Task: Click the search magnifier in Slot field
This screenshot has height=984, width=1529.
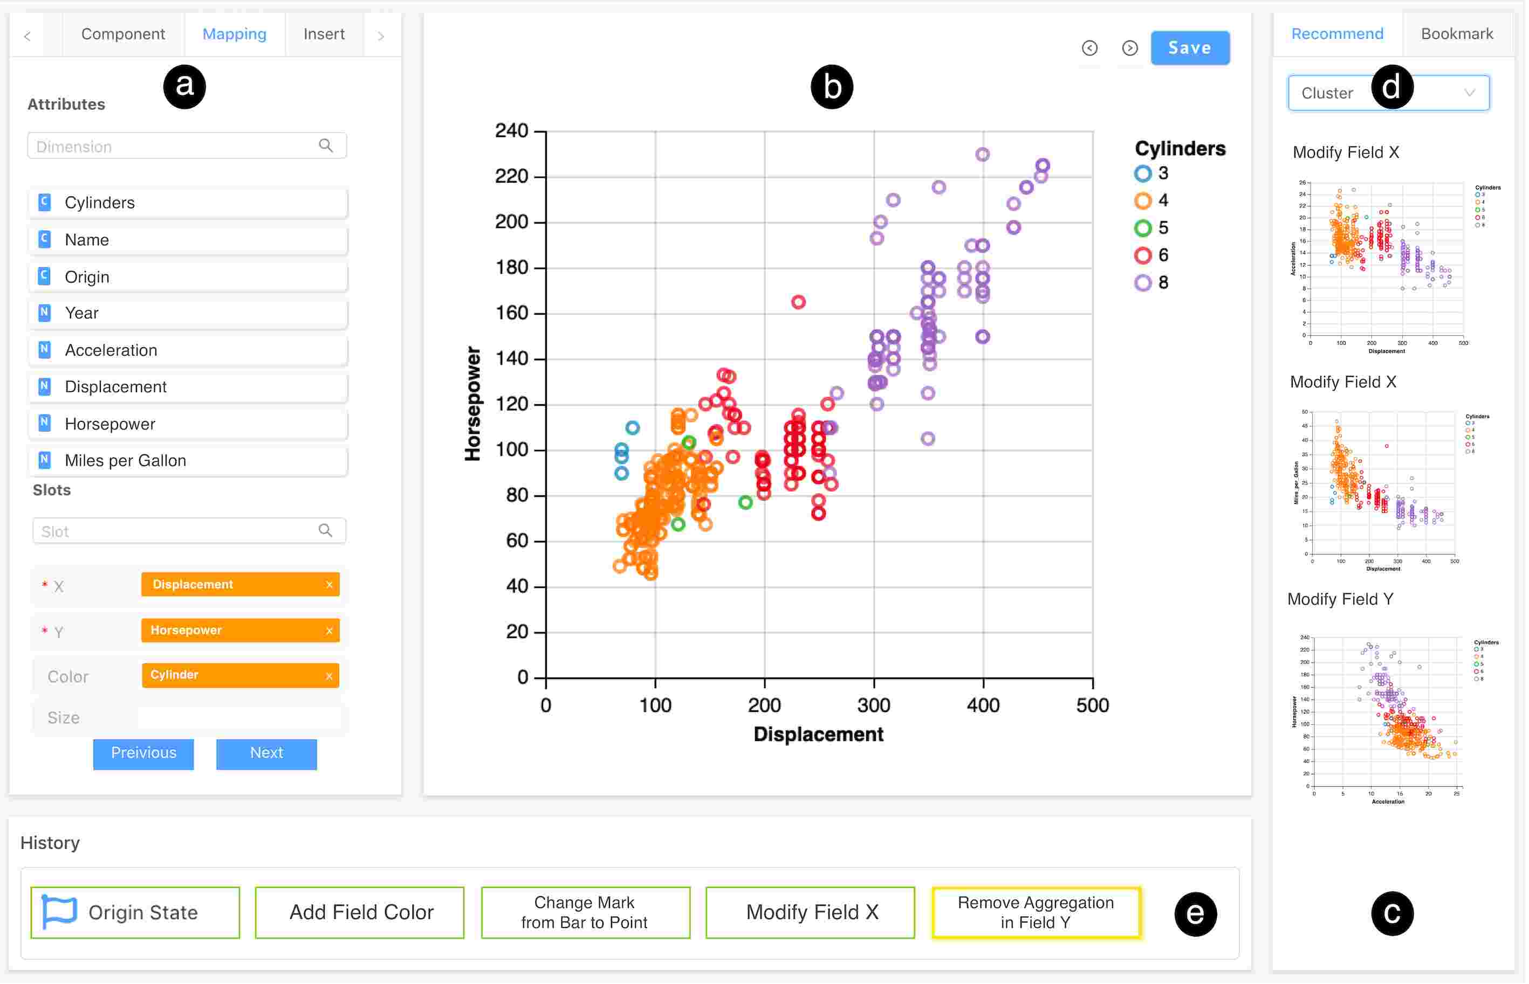Action: 325,530
